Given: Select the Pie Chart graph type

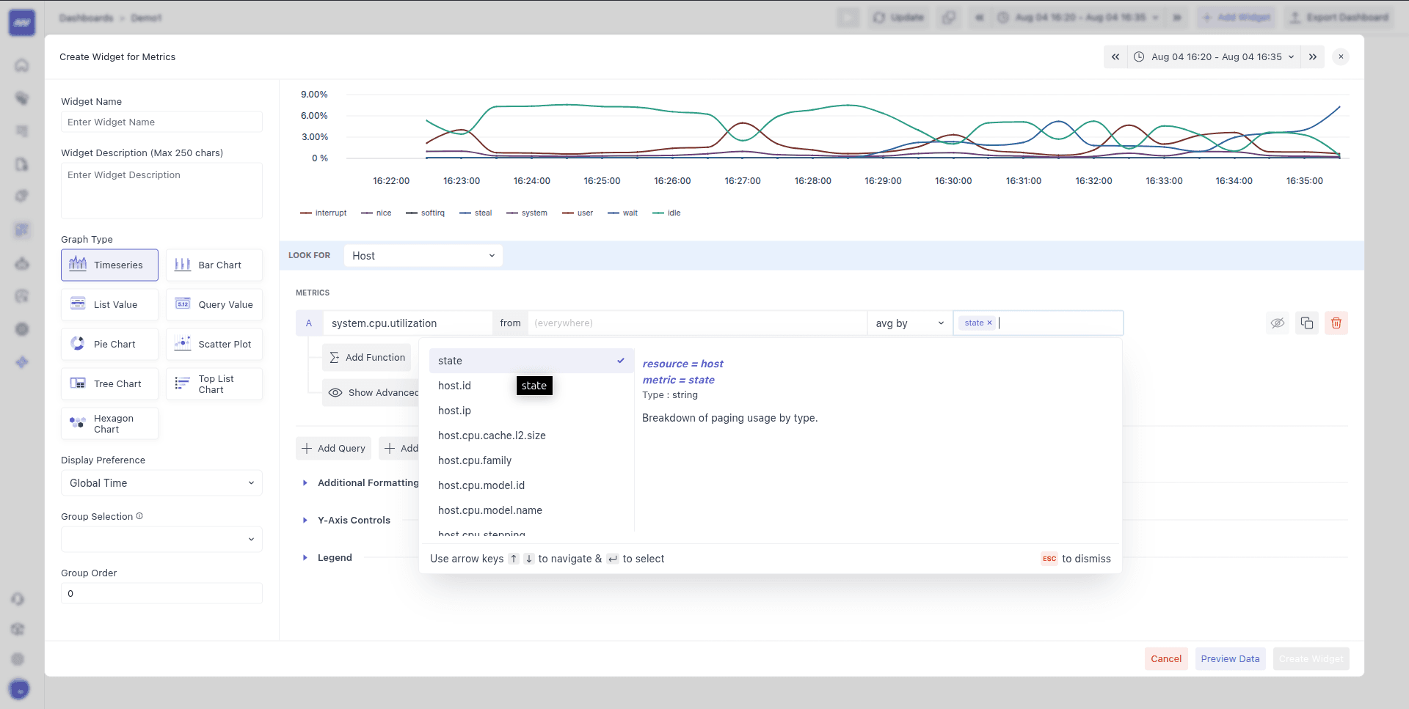Looking at the screenshot, I should tap(109, 343).
